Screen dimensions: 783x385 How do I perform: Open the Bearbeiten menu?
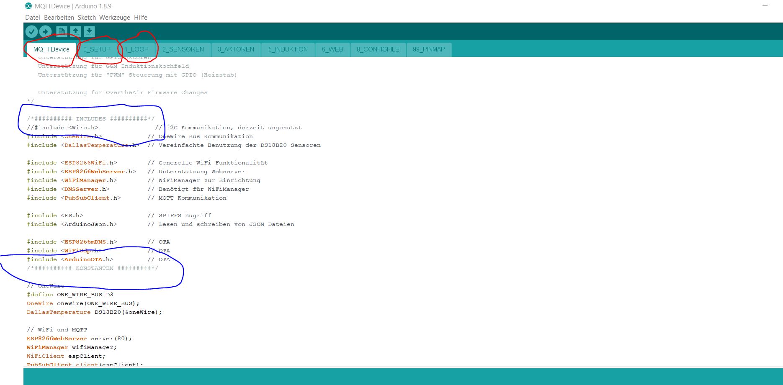coord(59,18)
